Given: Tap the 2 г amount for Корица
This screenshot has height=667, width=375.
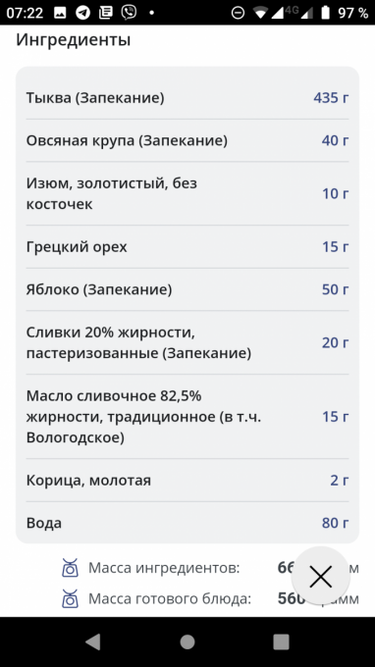Looking at the screenshot, I should coord(340,481).
